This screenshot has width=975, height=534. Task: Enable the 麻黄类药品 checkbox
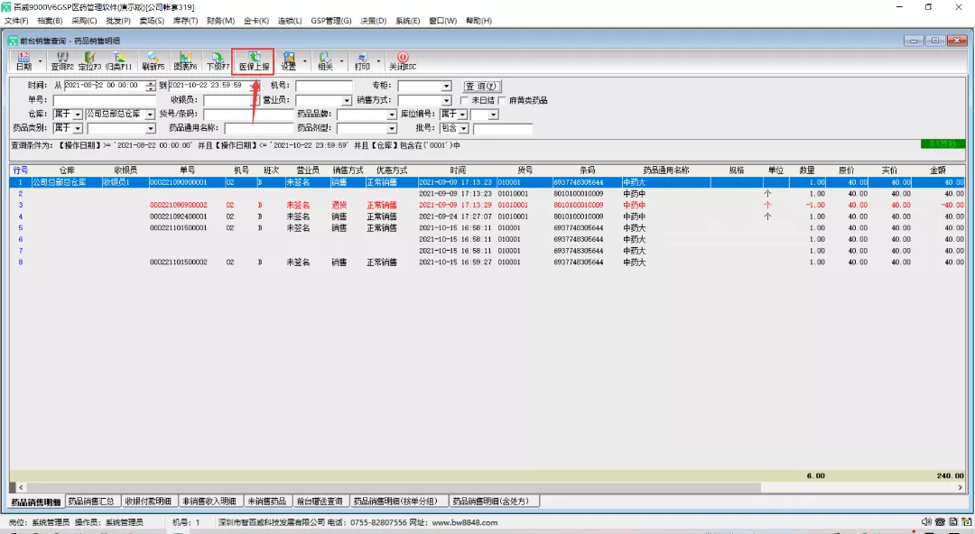pos(503,100)
